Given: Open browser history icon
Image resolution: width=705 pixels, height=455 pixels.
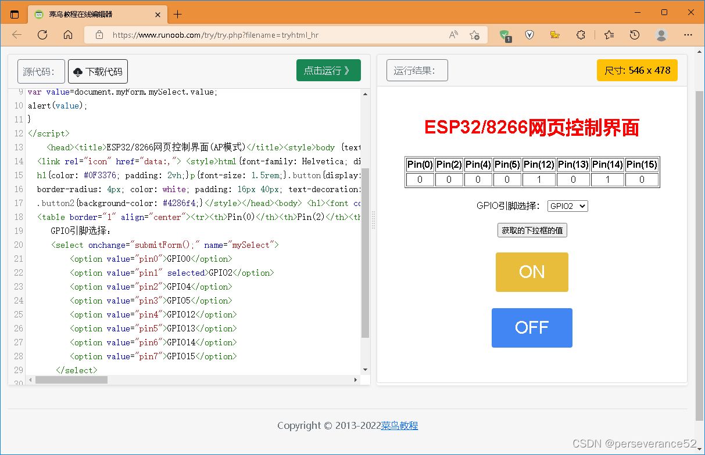Looking at the screenshot, I should (x=635, y=35).
